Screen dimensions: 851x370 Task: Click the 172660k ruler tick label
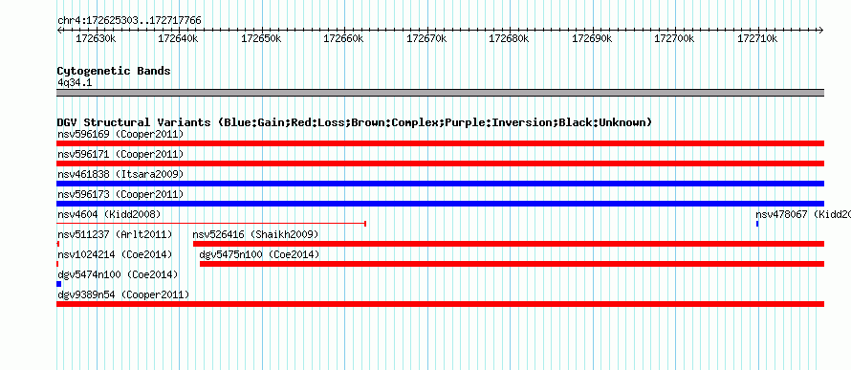point(343,39)
